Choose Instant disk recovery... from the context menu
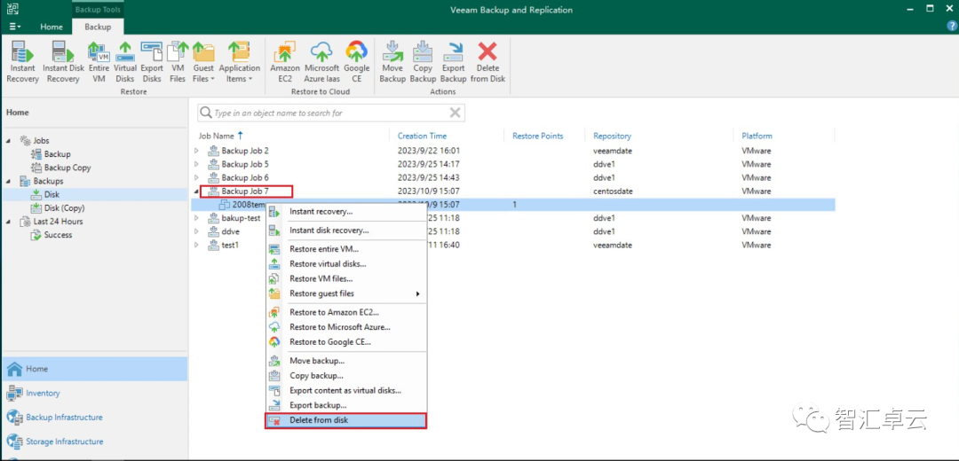959x461 pixels. pos(345,230)
